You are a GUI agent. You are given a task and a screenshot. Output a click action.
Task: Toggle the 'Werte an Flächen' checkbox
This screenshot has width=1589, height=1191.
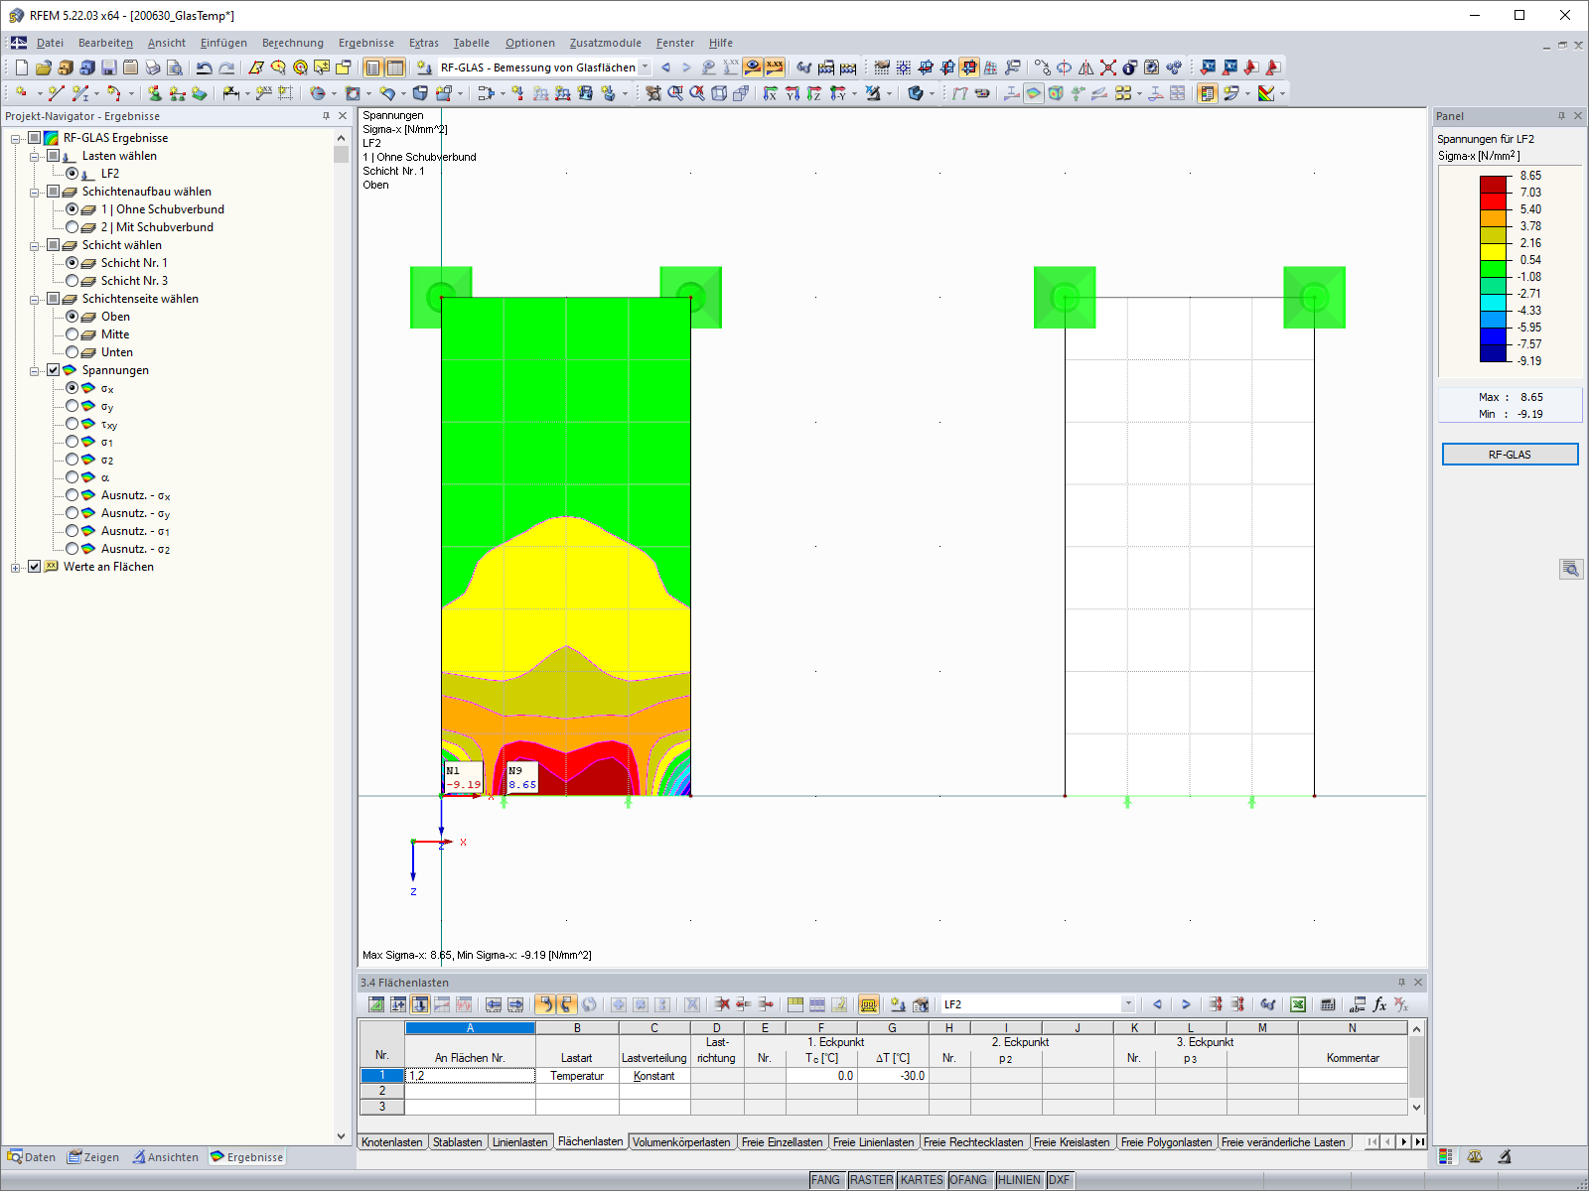tap(35, 567)
